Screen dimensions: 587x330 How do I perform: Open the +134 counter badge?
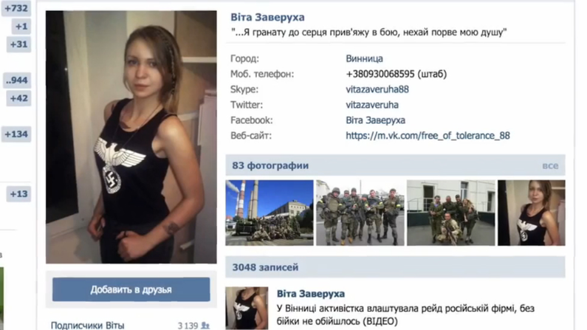coord(16,134)
